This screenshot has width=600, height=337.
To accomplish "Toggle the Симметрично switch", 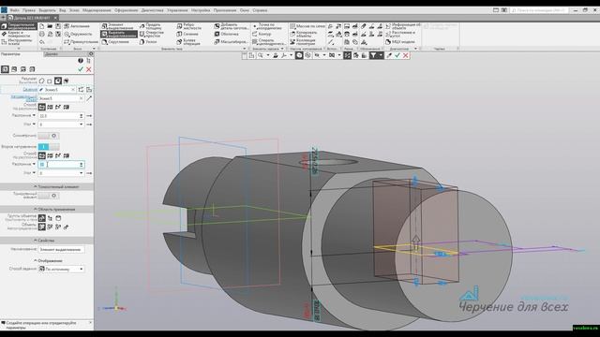I will pos(49,136).
